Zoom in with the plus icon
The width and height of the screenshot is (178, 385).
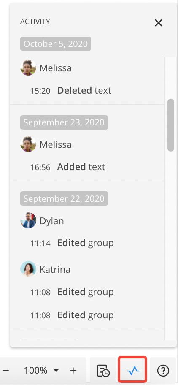coord(73,370)
